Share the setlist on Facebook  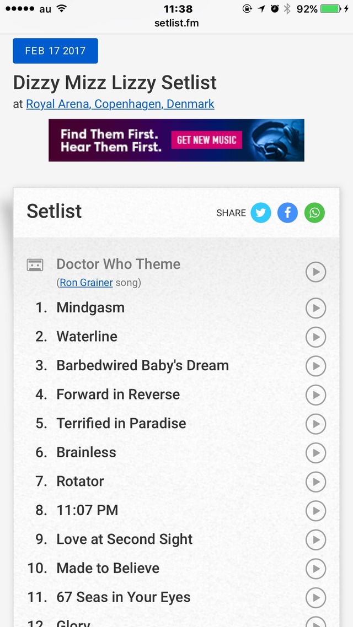coord(287,213)
